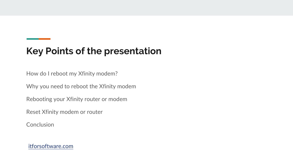
Task: Click the word "presentation" in the heading
Action: pyautogui.click(x=133, y=52)
